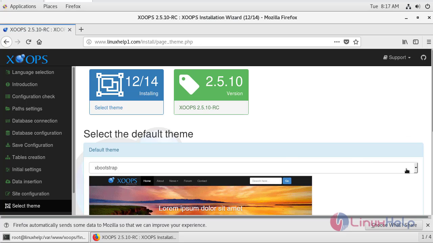This screenshot has width=433, height=243.
Task: Open the Firefox hamburger menu
Action: (429, 42)
